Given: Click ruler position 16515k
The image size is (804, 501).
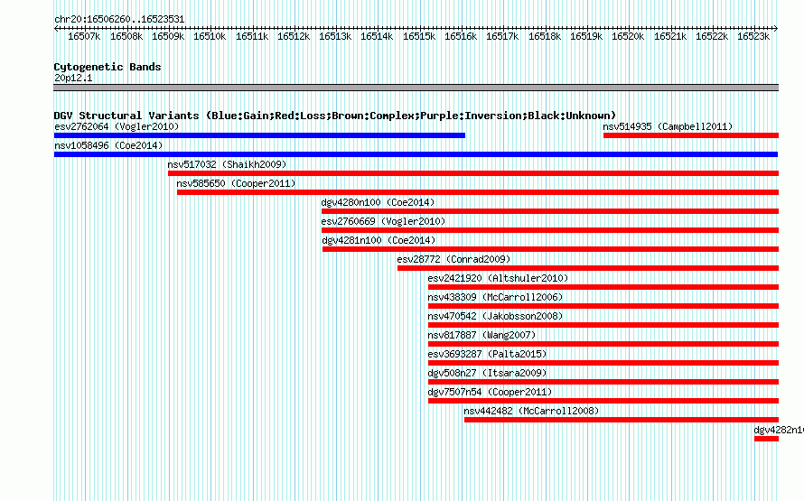Looking at the screenshot, I should click(419, 36).
